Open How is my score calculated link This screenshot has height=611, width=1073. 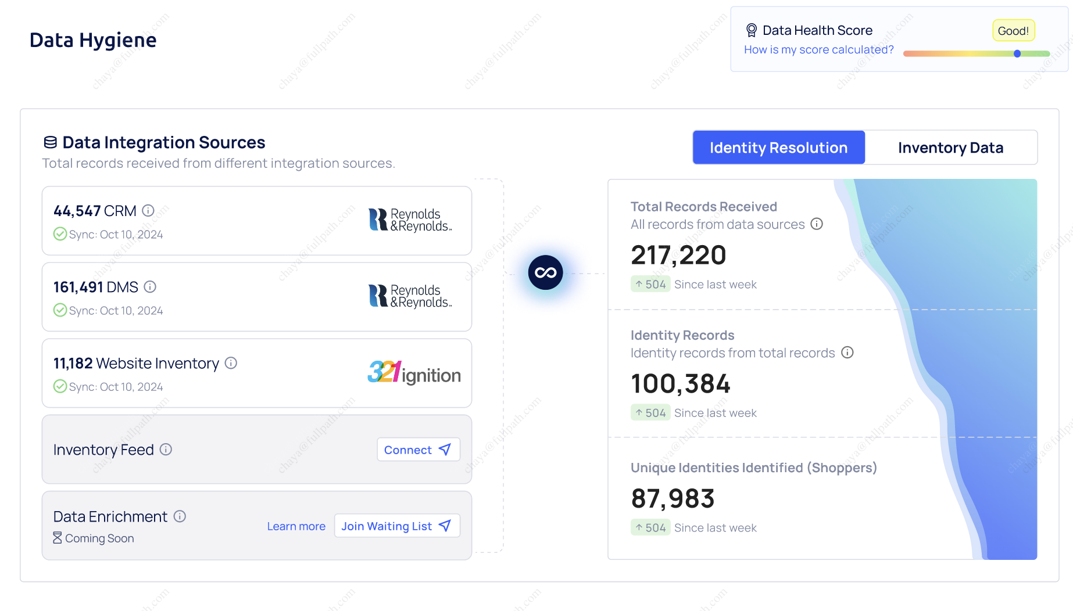(818, 50)
